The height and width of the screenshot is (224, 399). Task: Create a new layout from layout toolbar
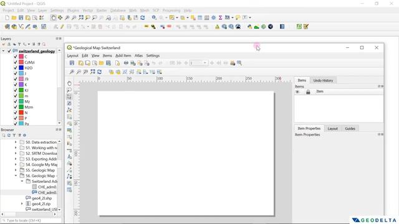(x=81, y=63)
